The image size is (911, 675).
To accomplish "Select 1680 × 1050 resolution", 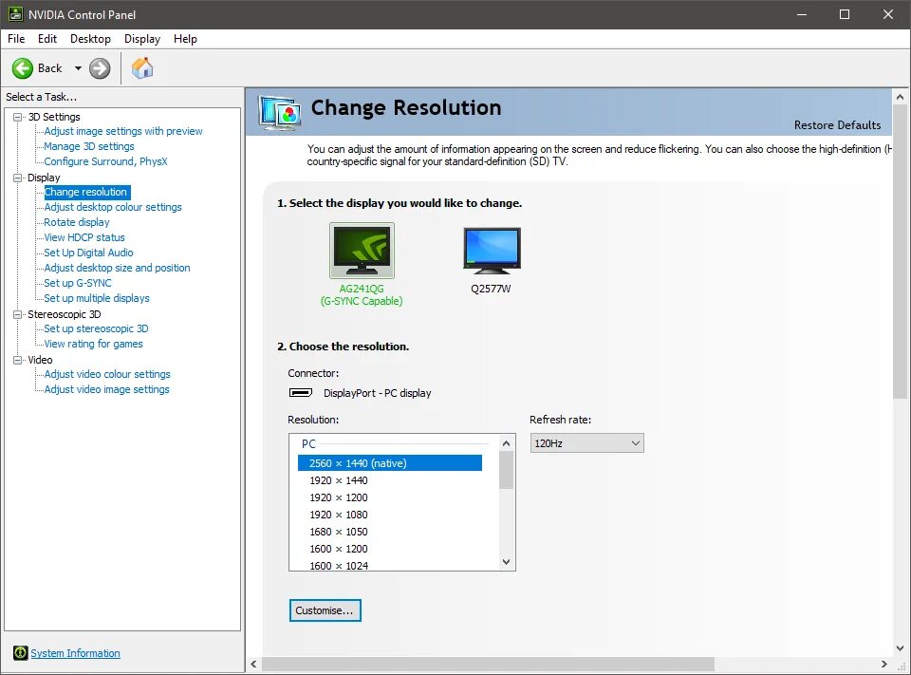I will pyautogui.click(x=339, y=532).
